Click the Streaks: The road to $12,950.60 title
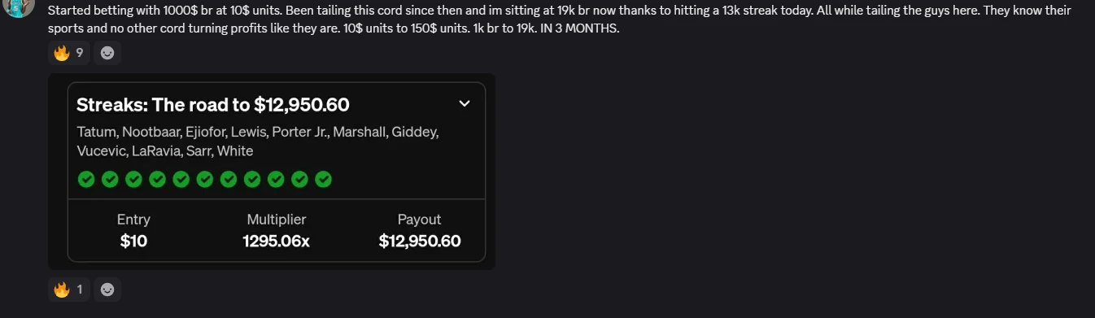This screenshot has width=1095, height=318. [213, 104]
